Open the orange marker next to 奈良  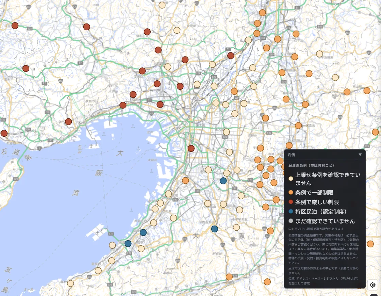pyautogui.click(x=298, y=126)
